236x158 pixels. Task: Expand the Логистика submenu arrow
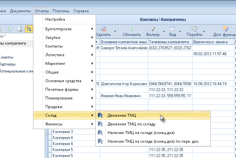tap(92, 55)
